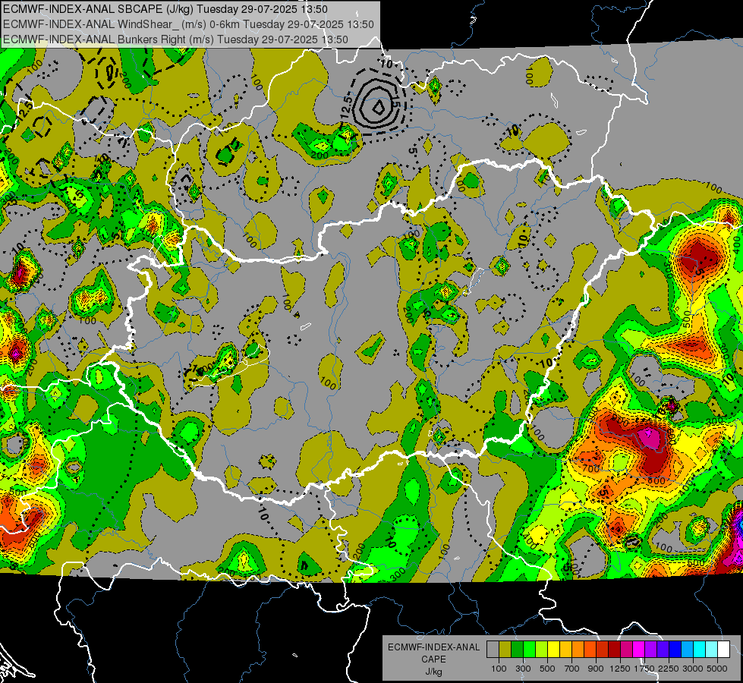Select the dark green legend swatch
This screenshot has height=683, width=743.
coord(517,650)
